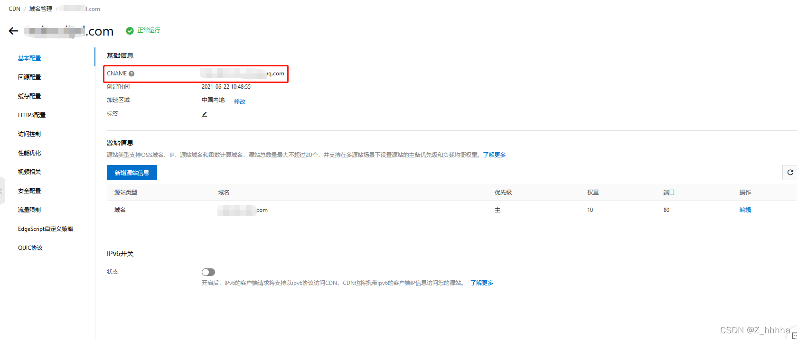Open 了解更多 link in 源站信息 description
Screen dimensions: 797x339
click(495, 155)
